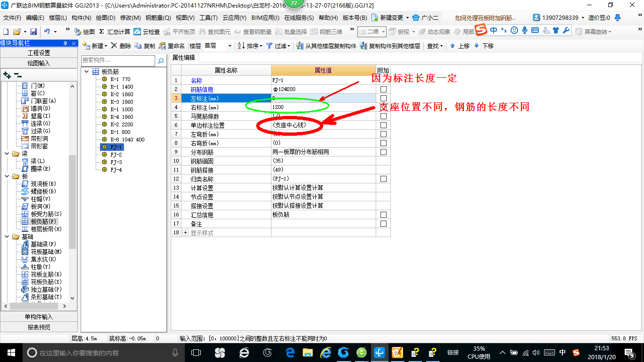
Task: Tick 附加 checkbox for 汇总信息 row
Action: (383, 215)
